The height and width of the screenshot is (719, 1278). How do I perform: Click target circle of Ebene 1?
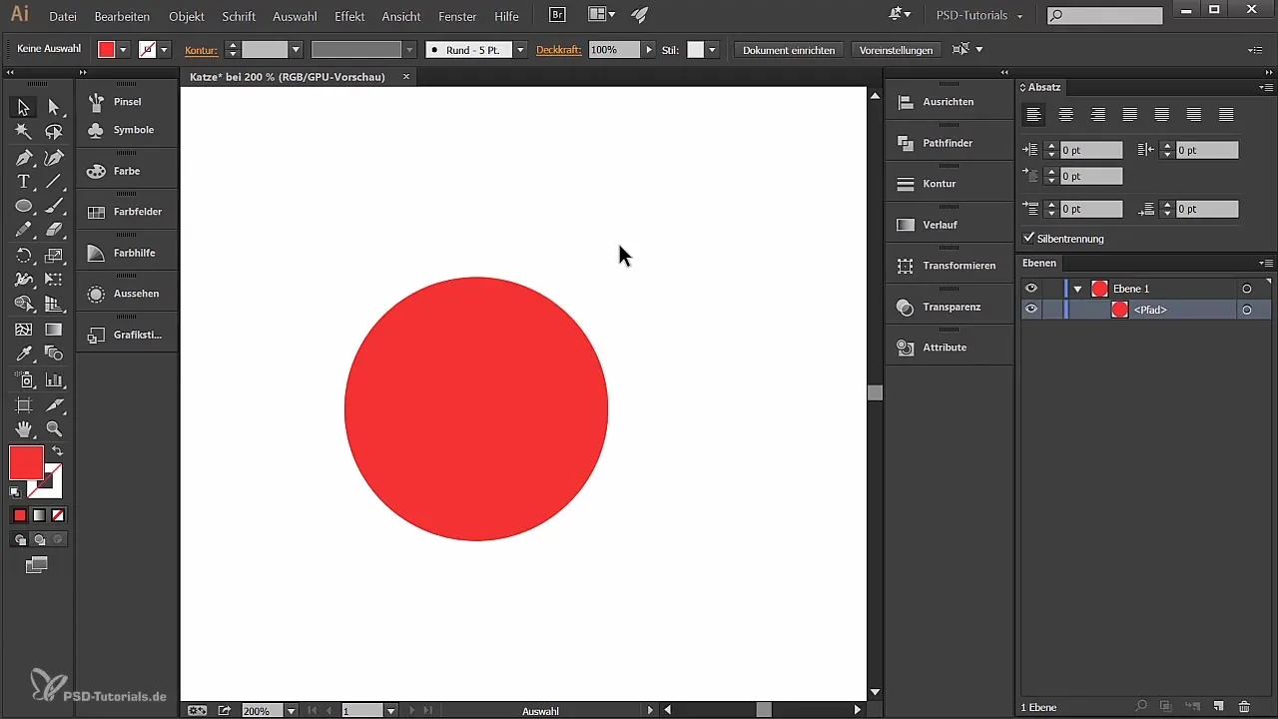point(1247,289)
